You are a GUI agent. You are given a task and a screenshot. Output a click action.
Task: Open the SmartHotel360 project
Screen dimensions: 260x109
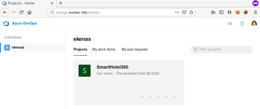[x=113, y=67]
